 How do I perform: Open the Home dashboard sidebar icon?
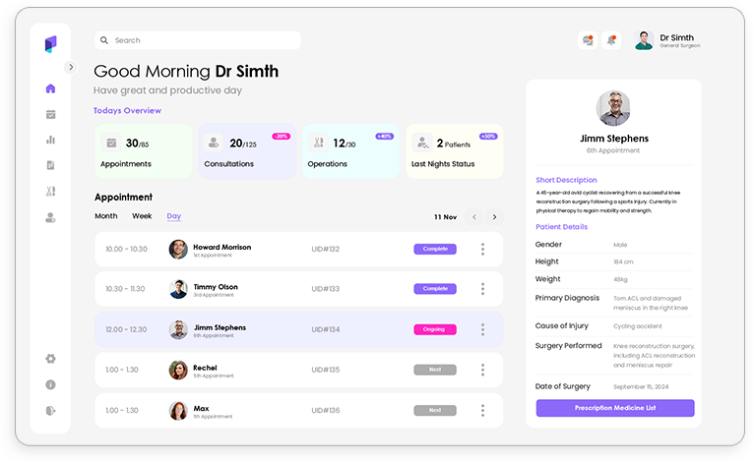pyautogui.click(x=50, y=88)
